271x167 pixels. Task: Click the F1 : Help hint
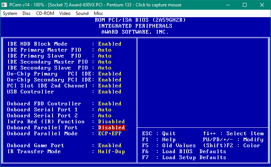[159, 139]
